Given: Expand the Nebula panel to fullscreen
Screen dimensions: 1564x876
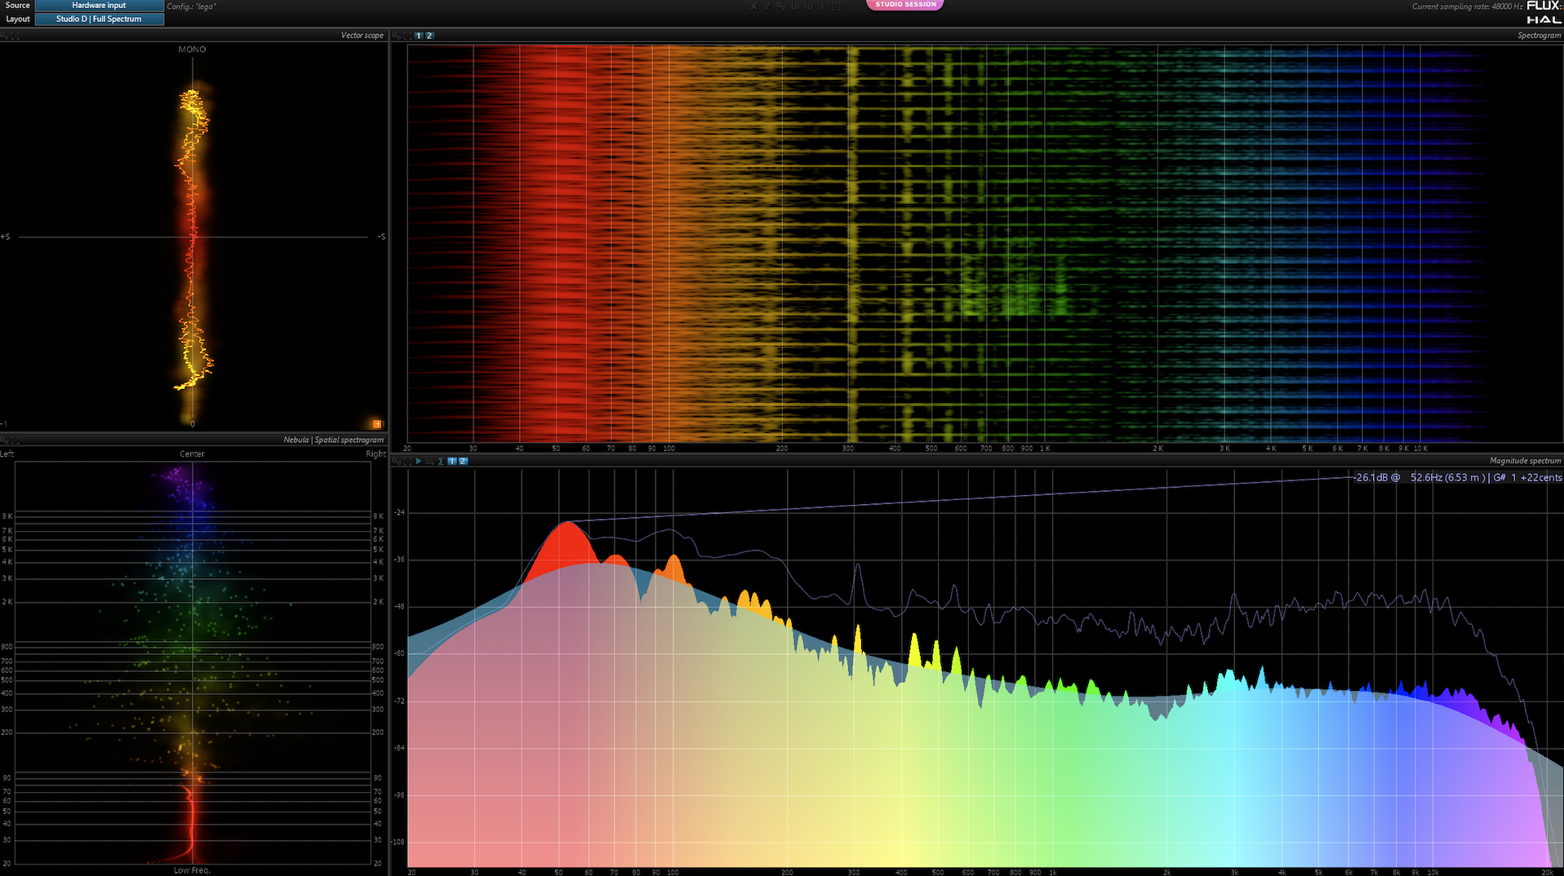Looking at the screenshot, I should (16, 440).
